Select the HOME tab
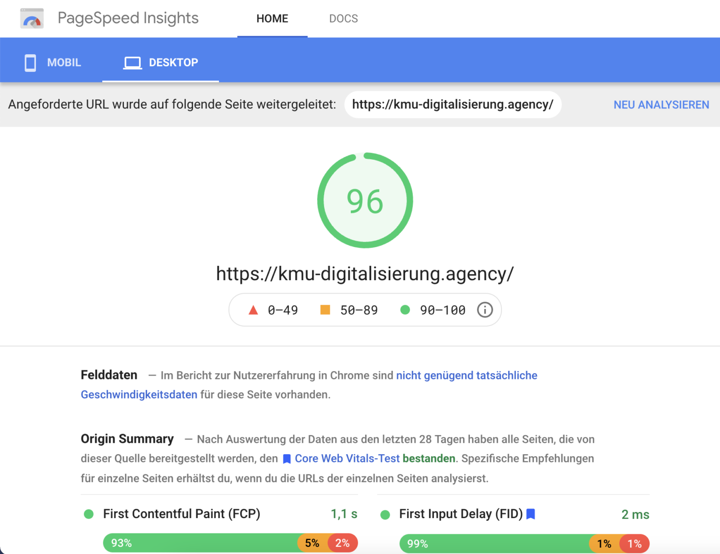 pos(272,18)
